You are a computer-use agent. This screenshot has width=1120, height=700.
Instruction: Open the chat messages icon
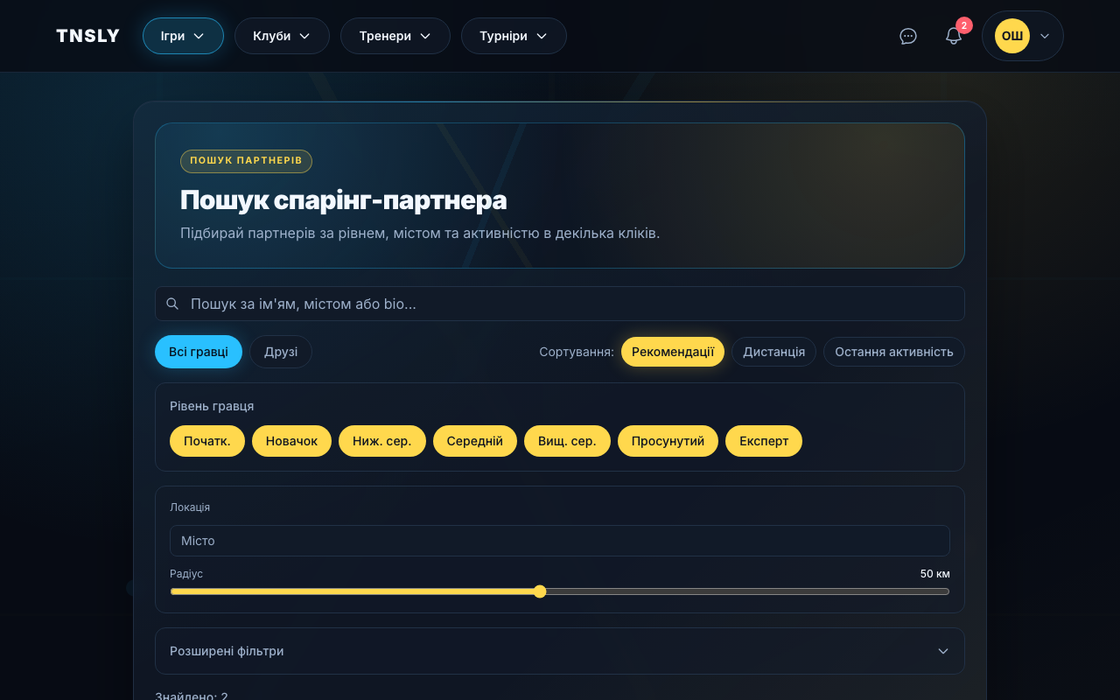907,36
